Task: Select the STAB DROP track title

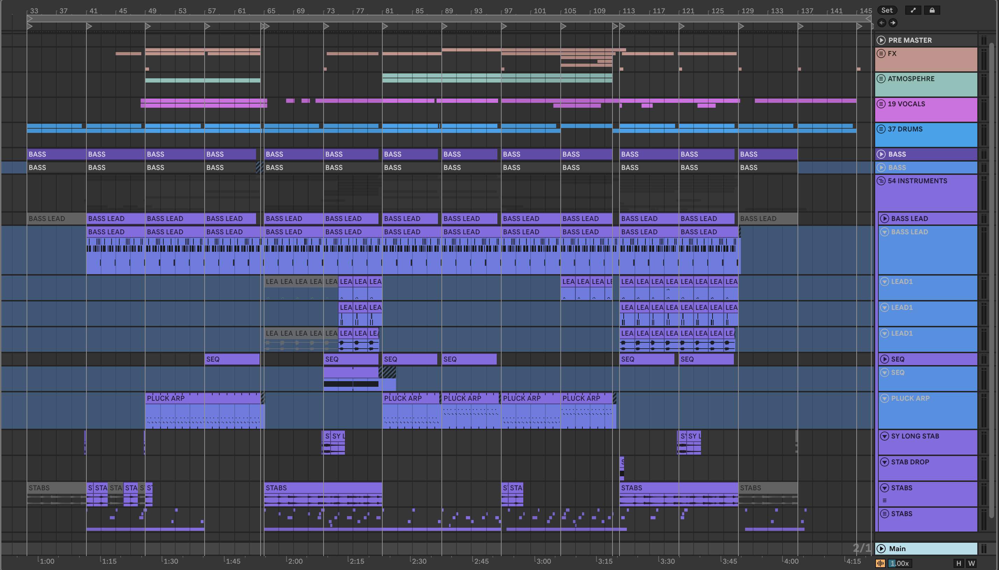Action: click(x=910, y=462)
